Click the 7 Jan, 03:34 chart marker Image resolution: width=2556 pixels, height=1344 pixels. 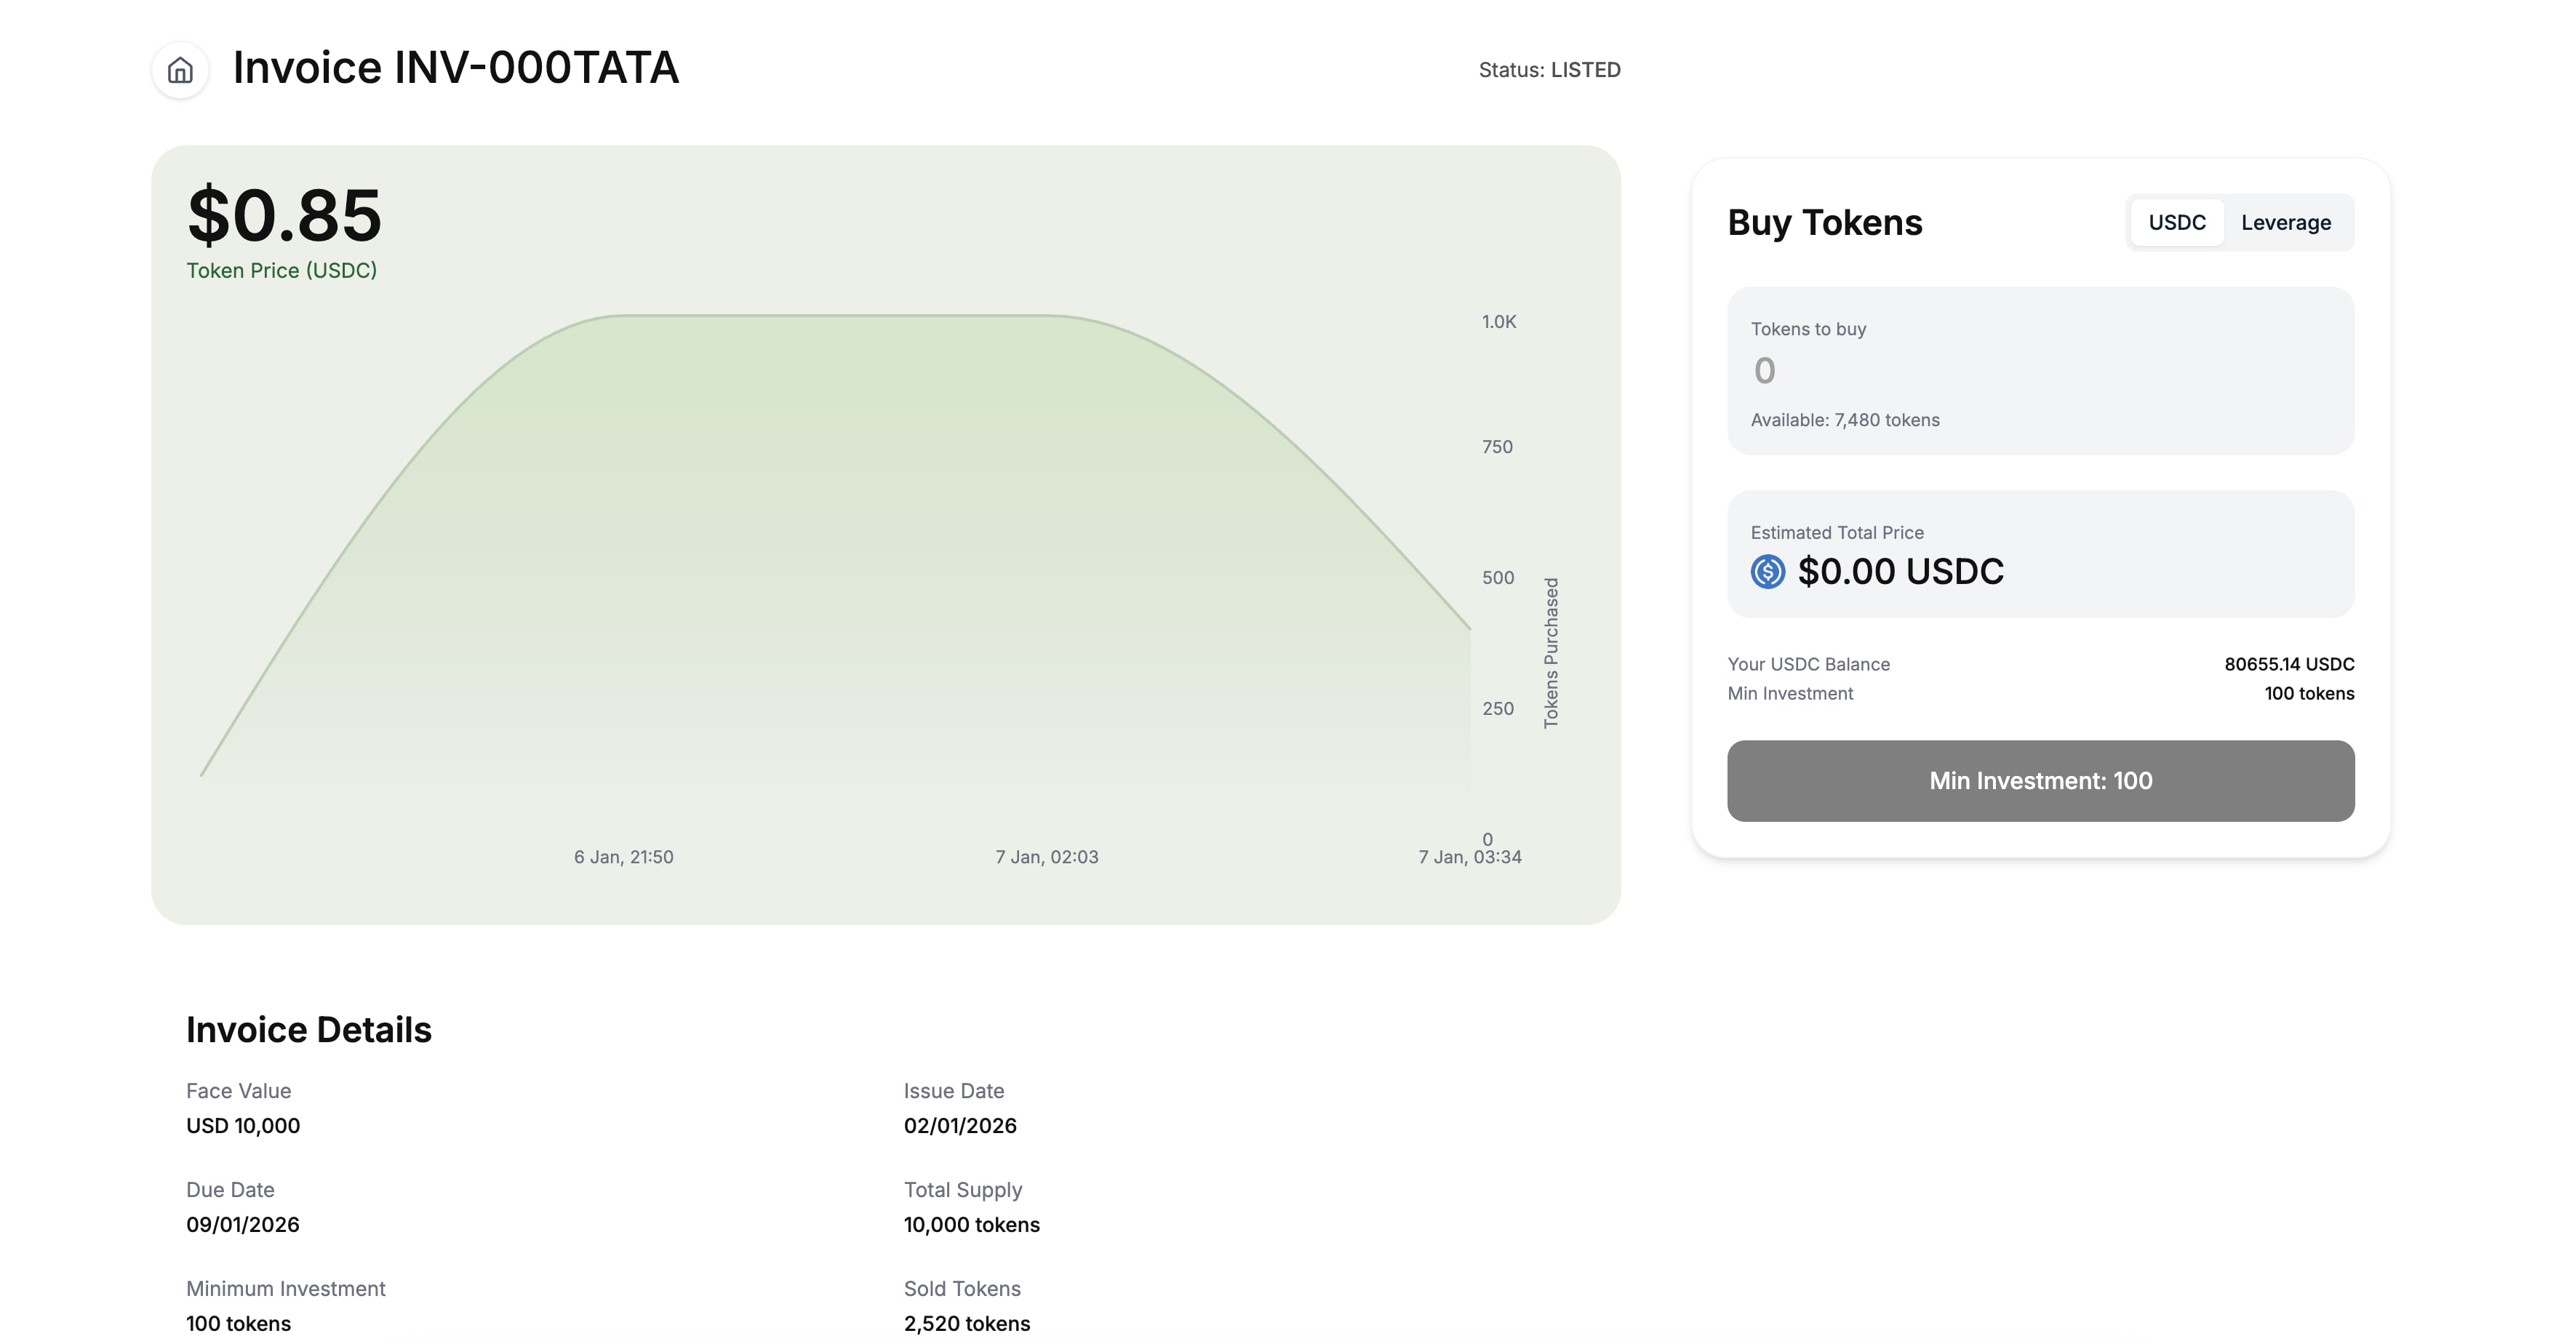[1469, 857]
